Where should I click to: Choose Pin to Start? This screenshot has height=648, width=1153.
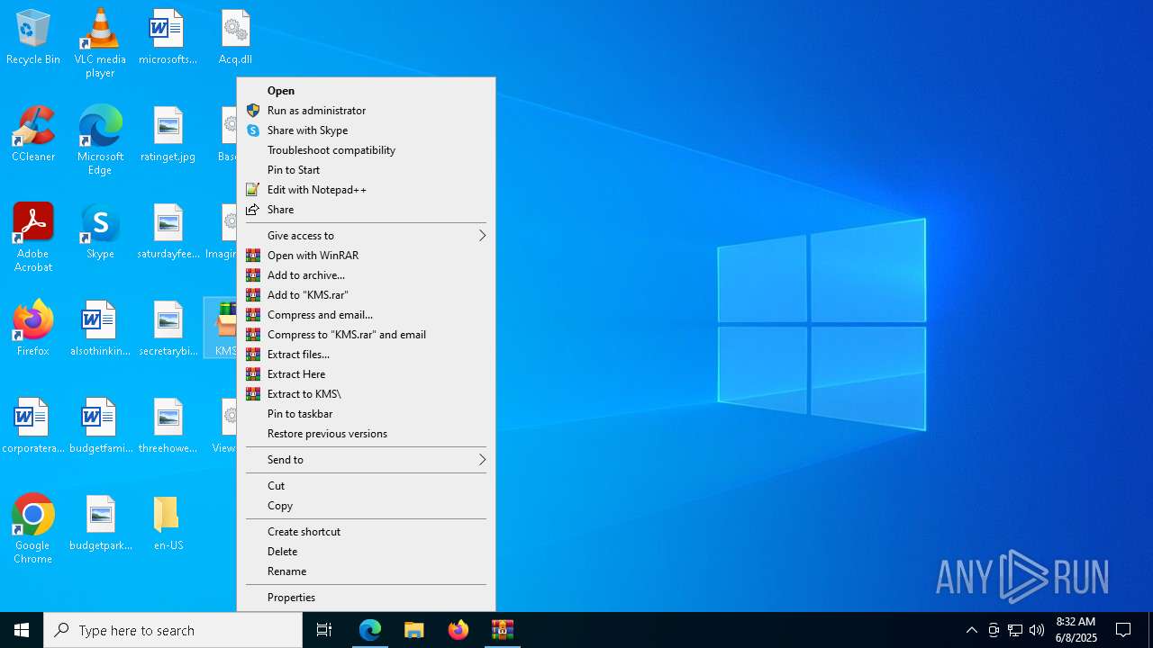(x=366, y=170)
